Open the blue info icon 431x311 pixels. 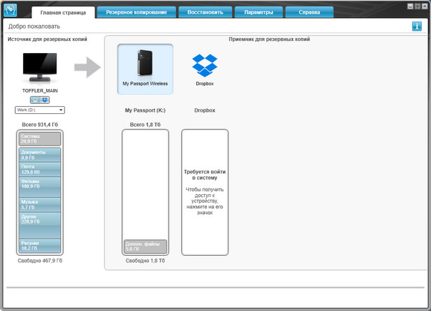tap(417, 27)
